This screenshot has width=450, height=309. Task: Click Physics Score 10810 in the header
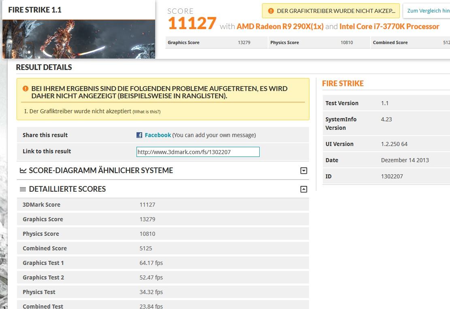click(x=319, y=42)
